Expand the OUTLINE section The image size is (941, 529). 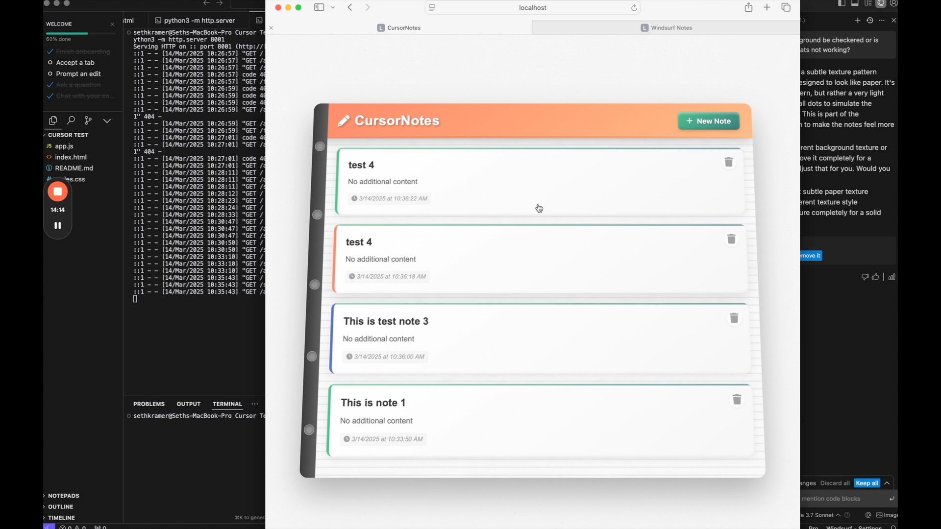(60, 507)
